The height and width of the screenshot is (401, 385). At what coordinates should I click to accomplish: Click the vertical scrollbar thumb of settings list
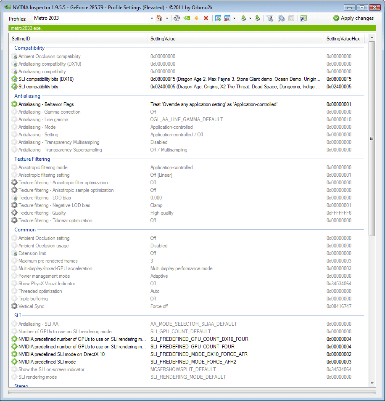coord(372,138)
